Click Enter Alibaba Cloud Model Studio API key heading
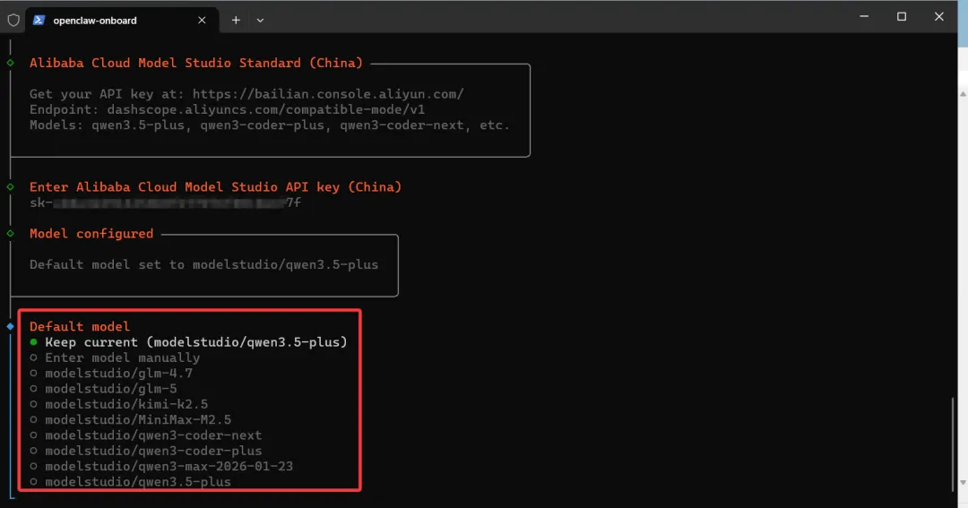This screenshot has height=508, width=968. pos(215,187)
